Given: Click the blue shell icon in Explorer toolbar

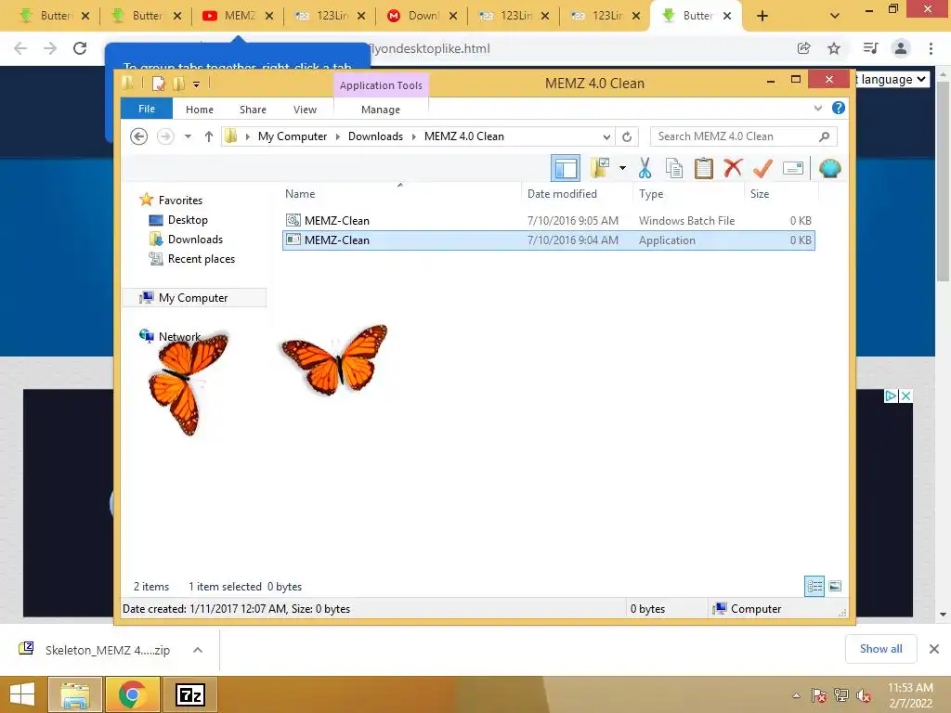Looking at the screenshot, I should tap(829, 168).
